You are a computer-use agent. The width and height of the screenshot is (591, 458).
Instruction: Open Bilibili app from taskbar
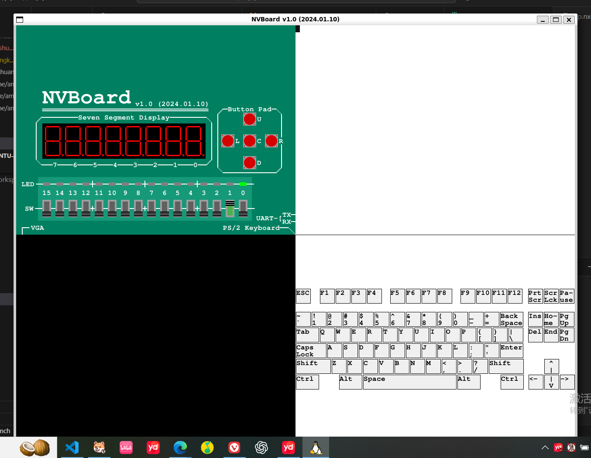pyautogui.click(x=126, y=448)
